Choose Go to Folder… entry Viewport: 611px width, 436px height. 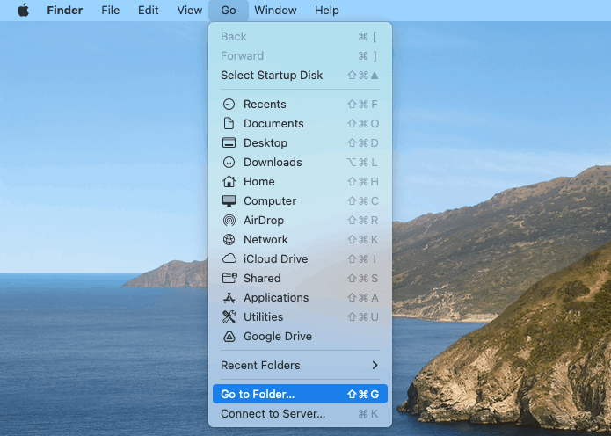click(300, 395)
